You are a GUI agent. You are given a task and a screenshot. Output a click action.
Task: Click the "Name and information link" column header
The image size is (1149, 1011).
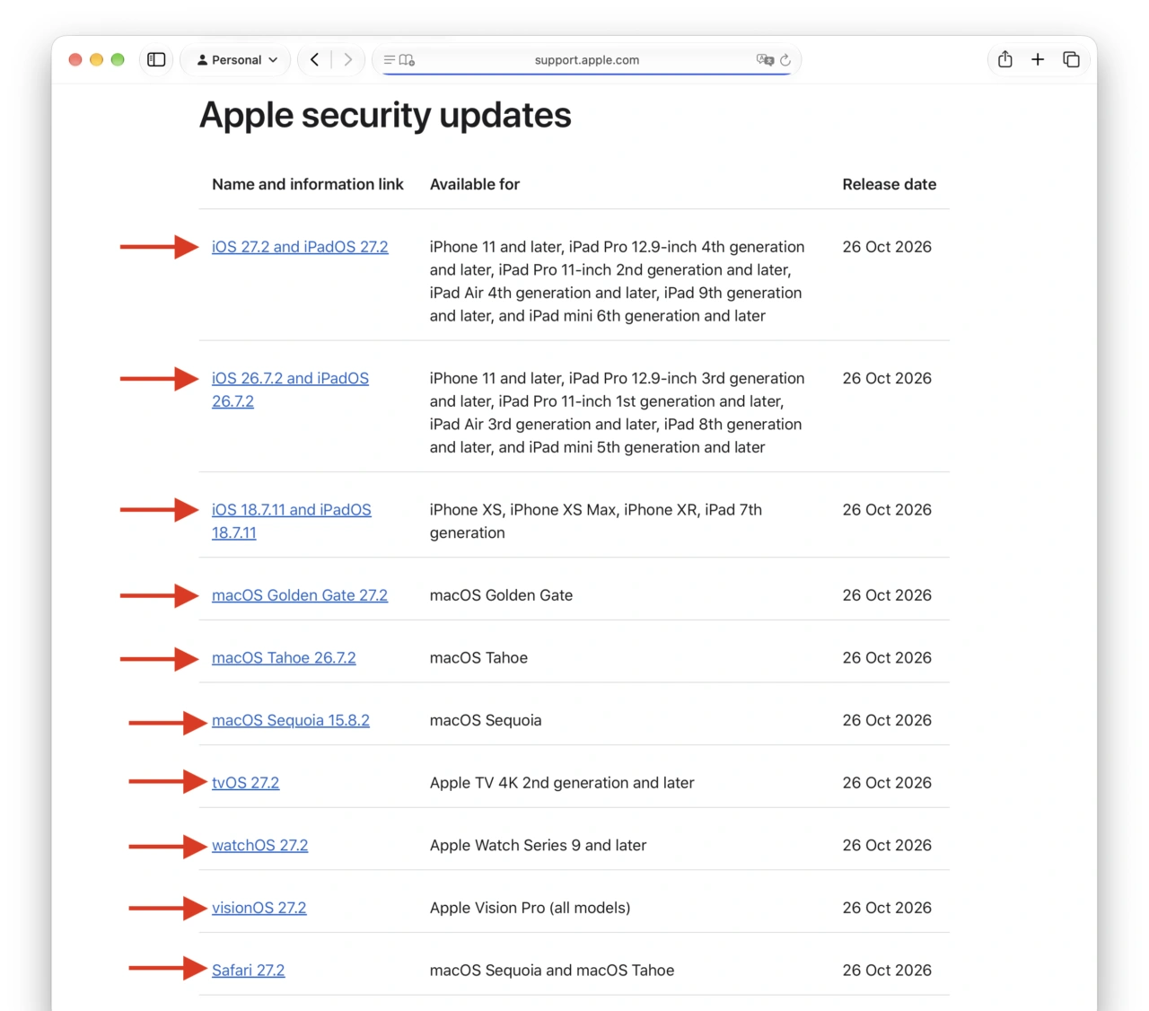click(308, 184)
